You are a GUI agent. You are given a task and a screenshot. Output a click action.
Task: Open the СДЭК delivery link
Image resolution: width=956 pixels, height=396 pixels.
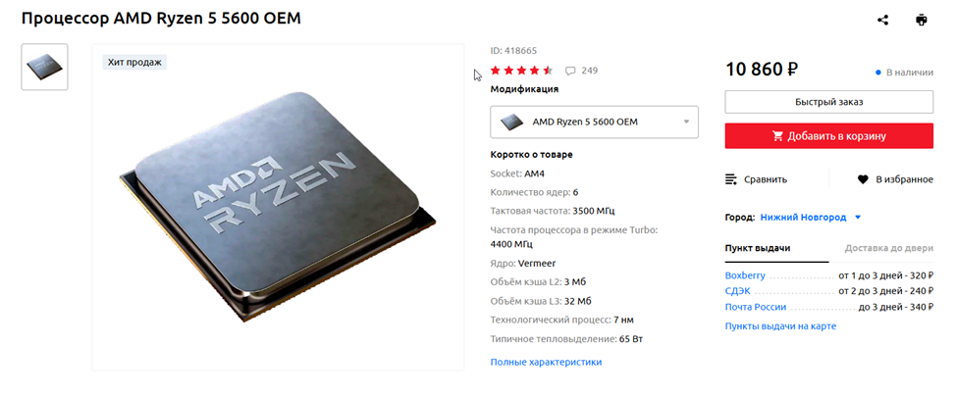point(738,291)
